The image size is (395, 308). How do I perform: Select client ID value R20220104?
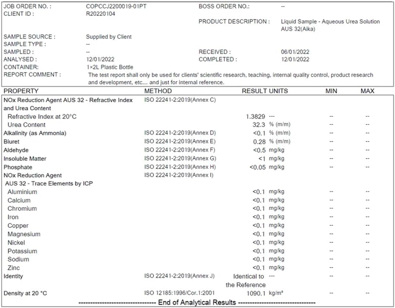tap(101, 14)
